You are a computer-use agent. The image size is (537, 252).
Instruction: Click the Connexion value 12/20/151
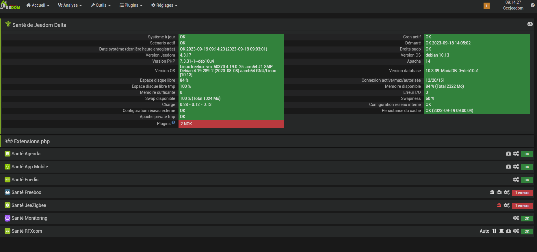click(435, 80)
